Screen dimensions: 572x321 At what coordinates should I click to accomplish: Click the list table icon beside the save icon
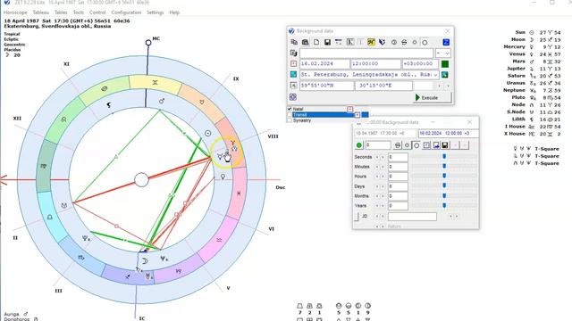point(339,42)
